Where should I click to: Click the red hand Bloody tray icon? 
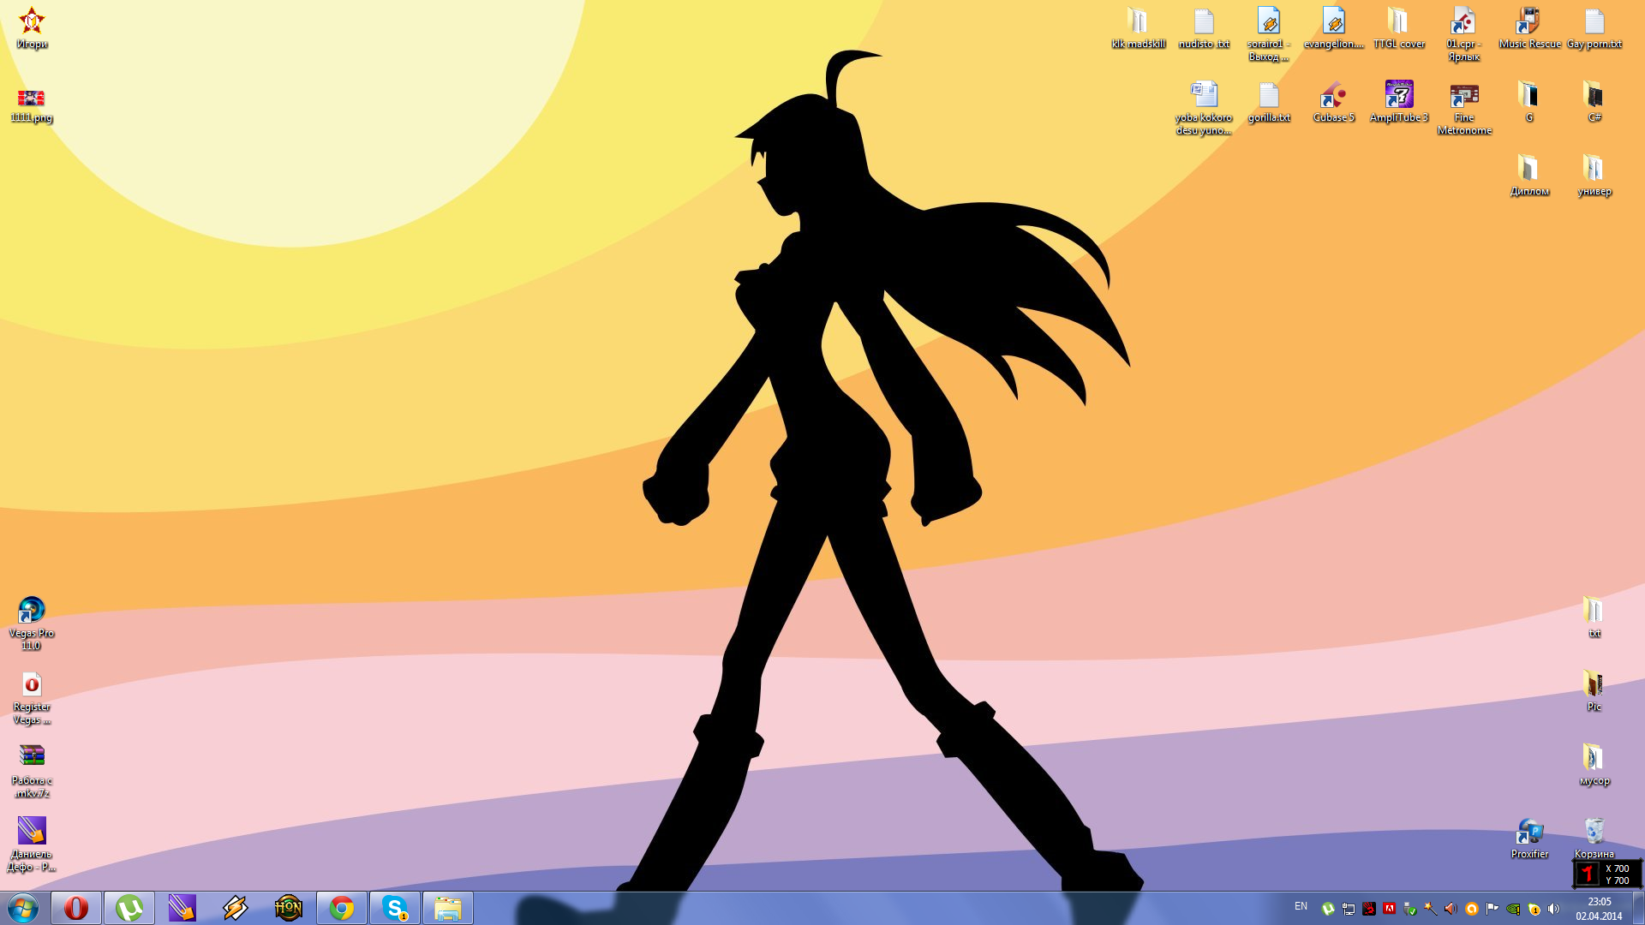click(x=1369, y=909)
